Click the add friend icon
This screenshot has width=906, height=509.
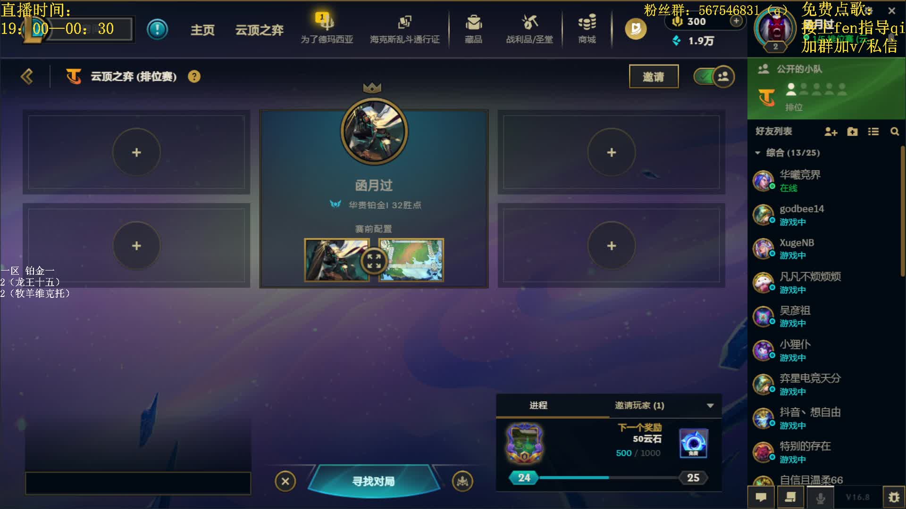tap(830, 131)
